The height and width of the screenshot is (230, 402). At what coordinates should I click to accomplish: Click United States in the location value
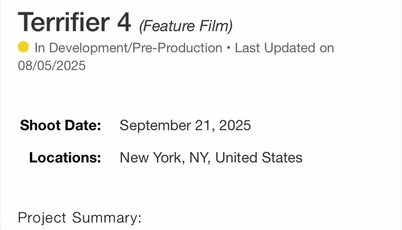pyautogui.click(x=258, y=157)
